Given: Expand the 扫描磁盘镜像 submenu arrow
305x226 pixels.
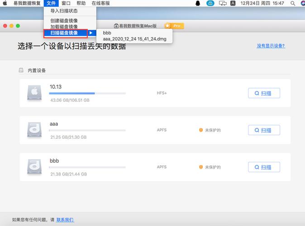Looking at the screenshot, I should point(91,33).
